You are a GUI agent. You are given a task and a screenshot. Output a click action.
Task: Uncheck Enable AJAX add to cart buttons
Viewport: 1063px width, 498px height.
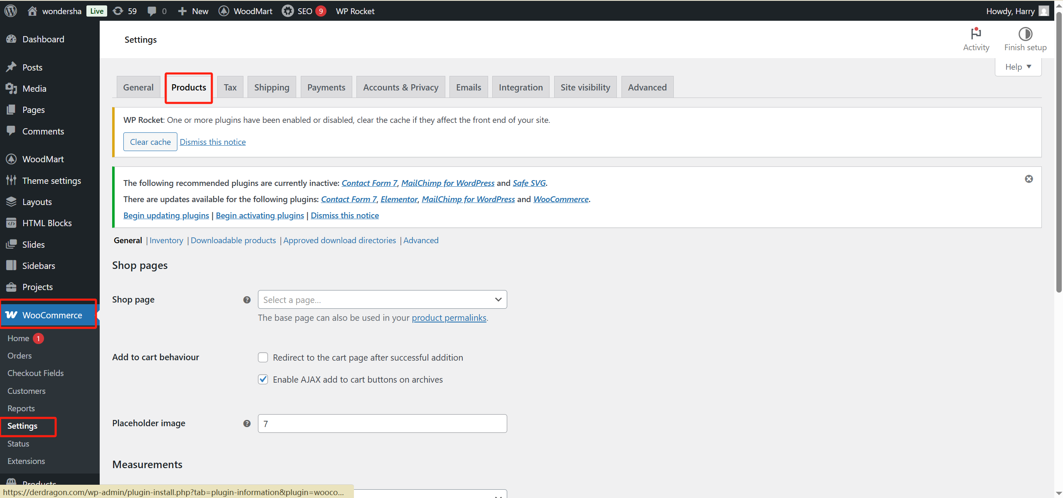[x=263, y=379]
